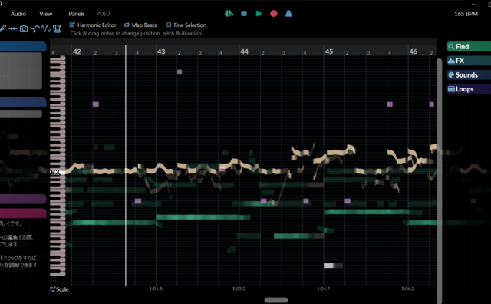Toggle the Harmonic Editor option
491x304 pixels.
pyautogui.click(x=93, y=25)
